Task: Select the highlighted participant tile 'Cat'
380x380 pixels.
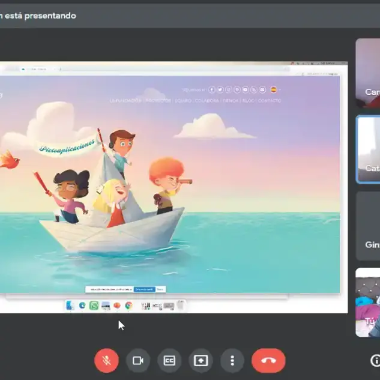Action: pyautogui.click(x=368, y=149)
